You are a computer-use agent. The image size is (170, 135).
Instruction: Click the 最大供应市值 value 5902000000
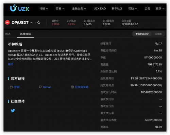pyautogui.click(x=153, y=120)
